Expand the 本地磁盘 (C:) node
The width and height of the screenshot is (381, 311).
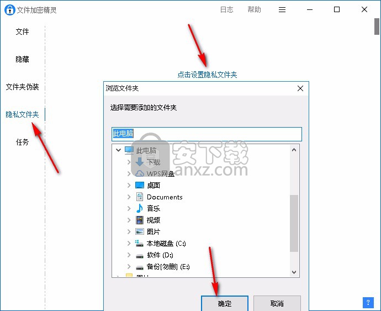[x=129, y=243]
